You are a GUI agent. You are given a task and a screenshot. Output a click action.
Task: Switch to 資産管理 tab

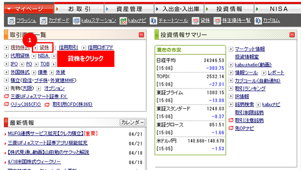[x=129, y=9]
